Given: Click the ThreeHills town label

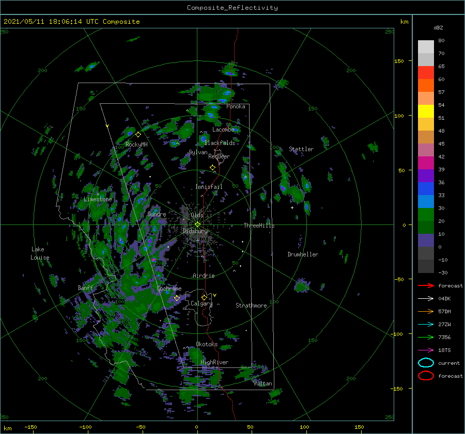Looking at the screenshot, I should tap(259, 226).
